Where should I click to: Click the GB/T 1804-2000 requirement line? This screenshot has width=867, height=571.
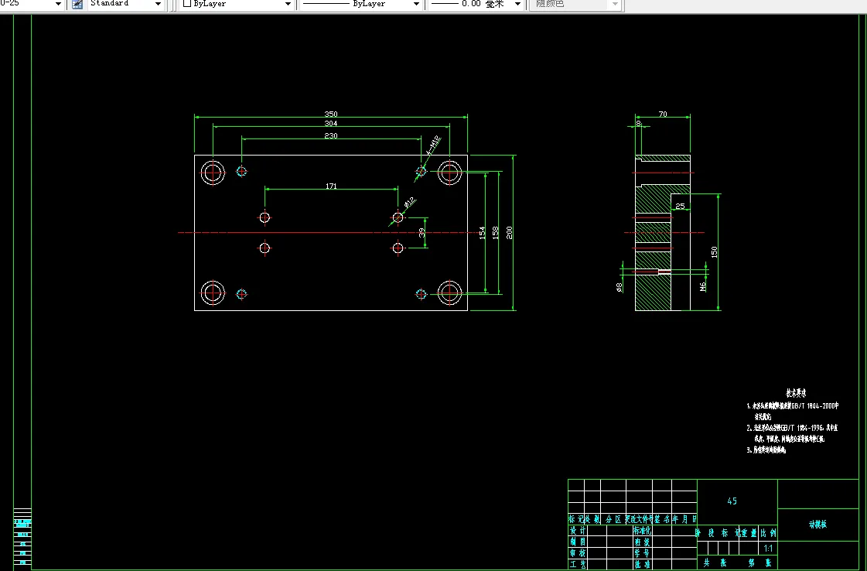coord(792,406)
